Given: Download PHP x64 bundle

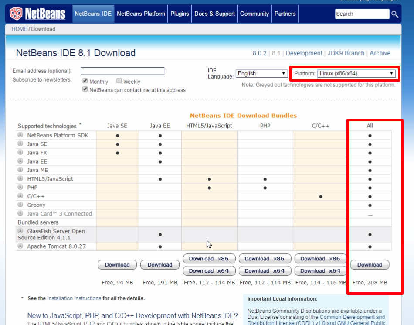Looking at the screenshot, I should (265, 271).
